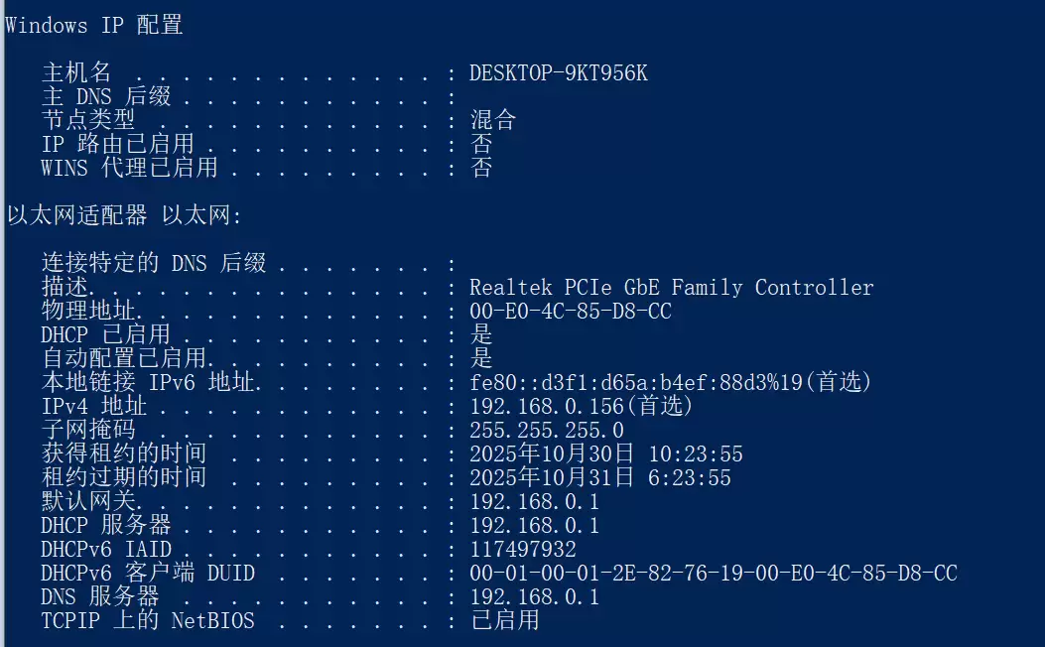The width and height of the screenshot is (1045, 647).
Task: Click the 节点类型 value 混合
Action: (x=493, y=121)
